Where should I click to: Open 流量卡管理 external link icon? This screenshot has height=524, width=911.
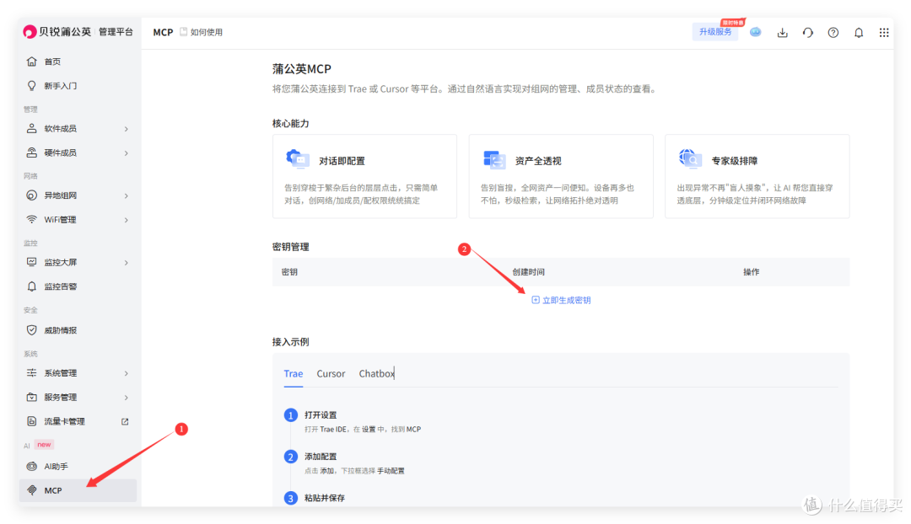[125, 421]
